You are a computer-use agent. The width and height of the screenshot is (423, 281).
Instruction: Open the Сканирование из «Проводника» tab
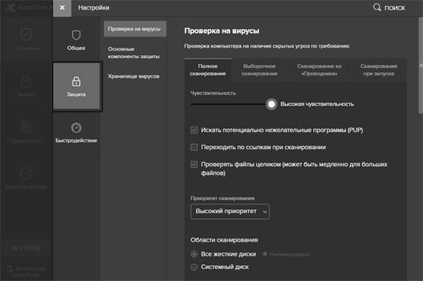tap(319, 70)
